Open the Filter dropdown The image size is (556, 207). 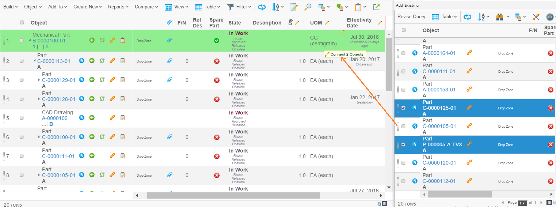(x=239, y=7)
